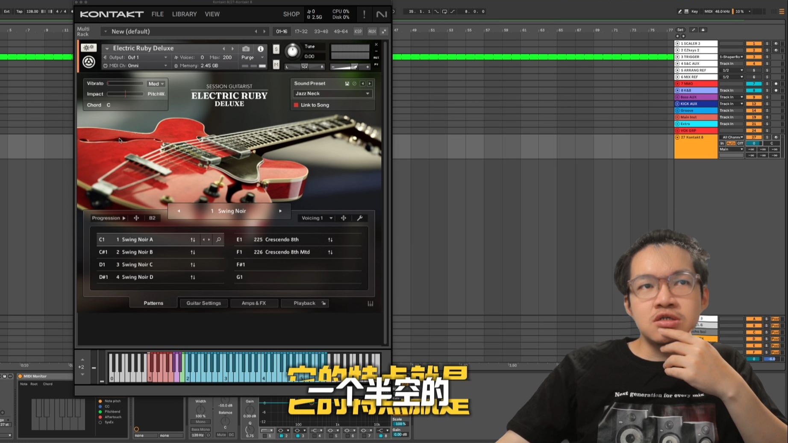Viewport: 788px width, 443px height.
Task: Go to next Sound Preset arrow
Action: point(370,84)
